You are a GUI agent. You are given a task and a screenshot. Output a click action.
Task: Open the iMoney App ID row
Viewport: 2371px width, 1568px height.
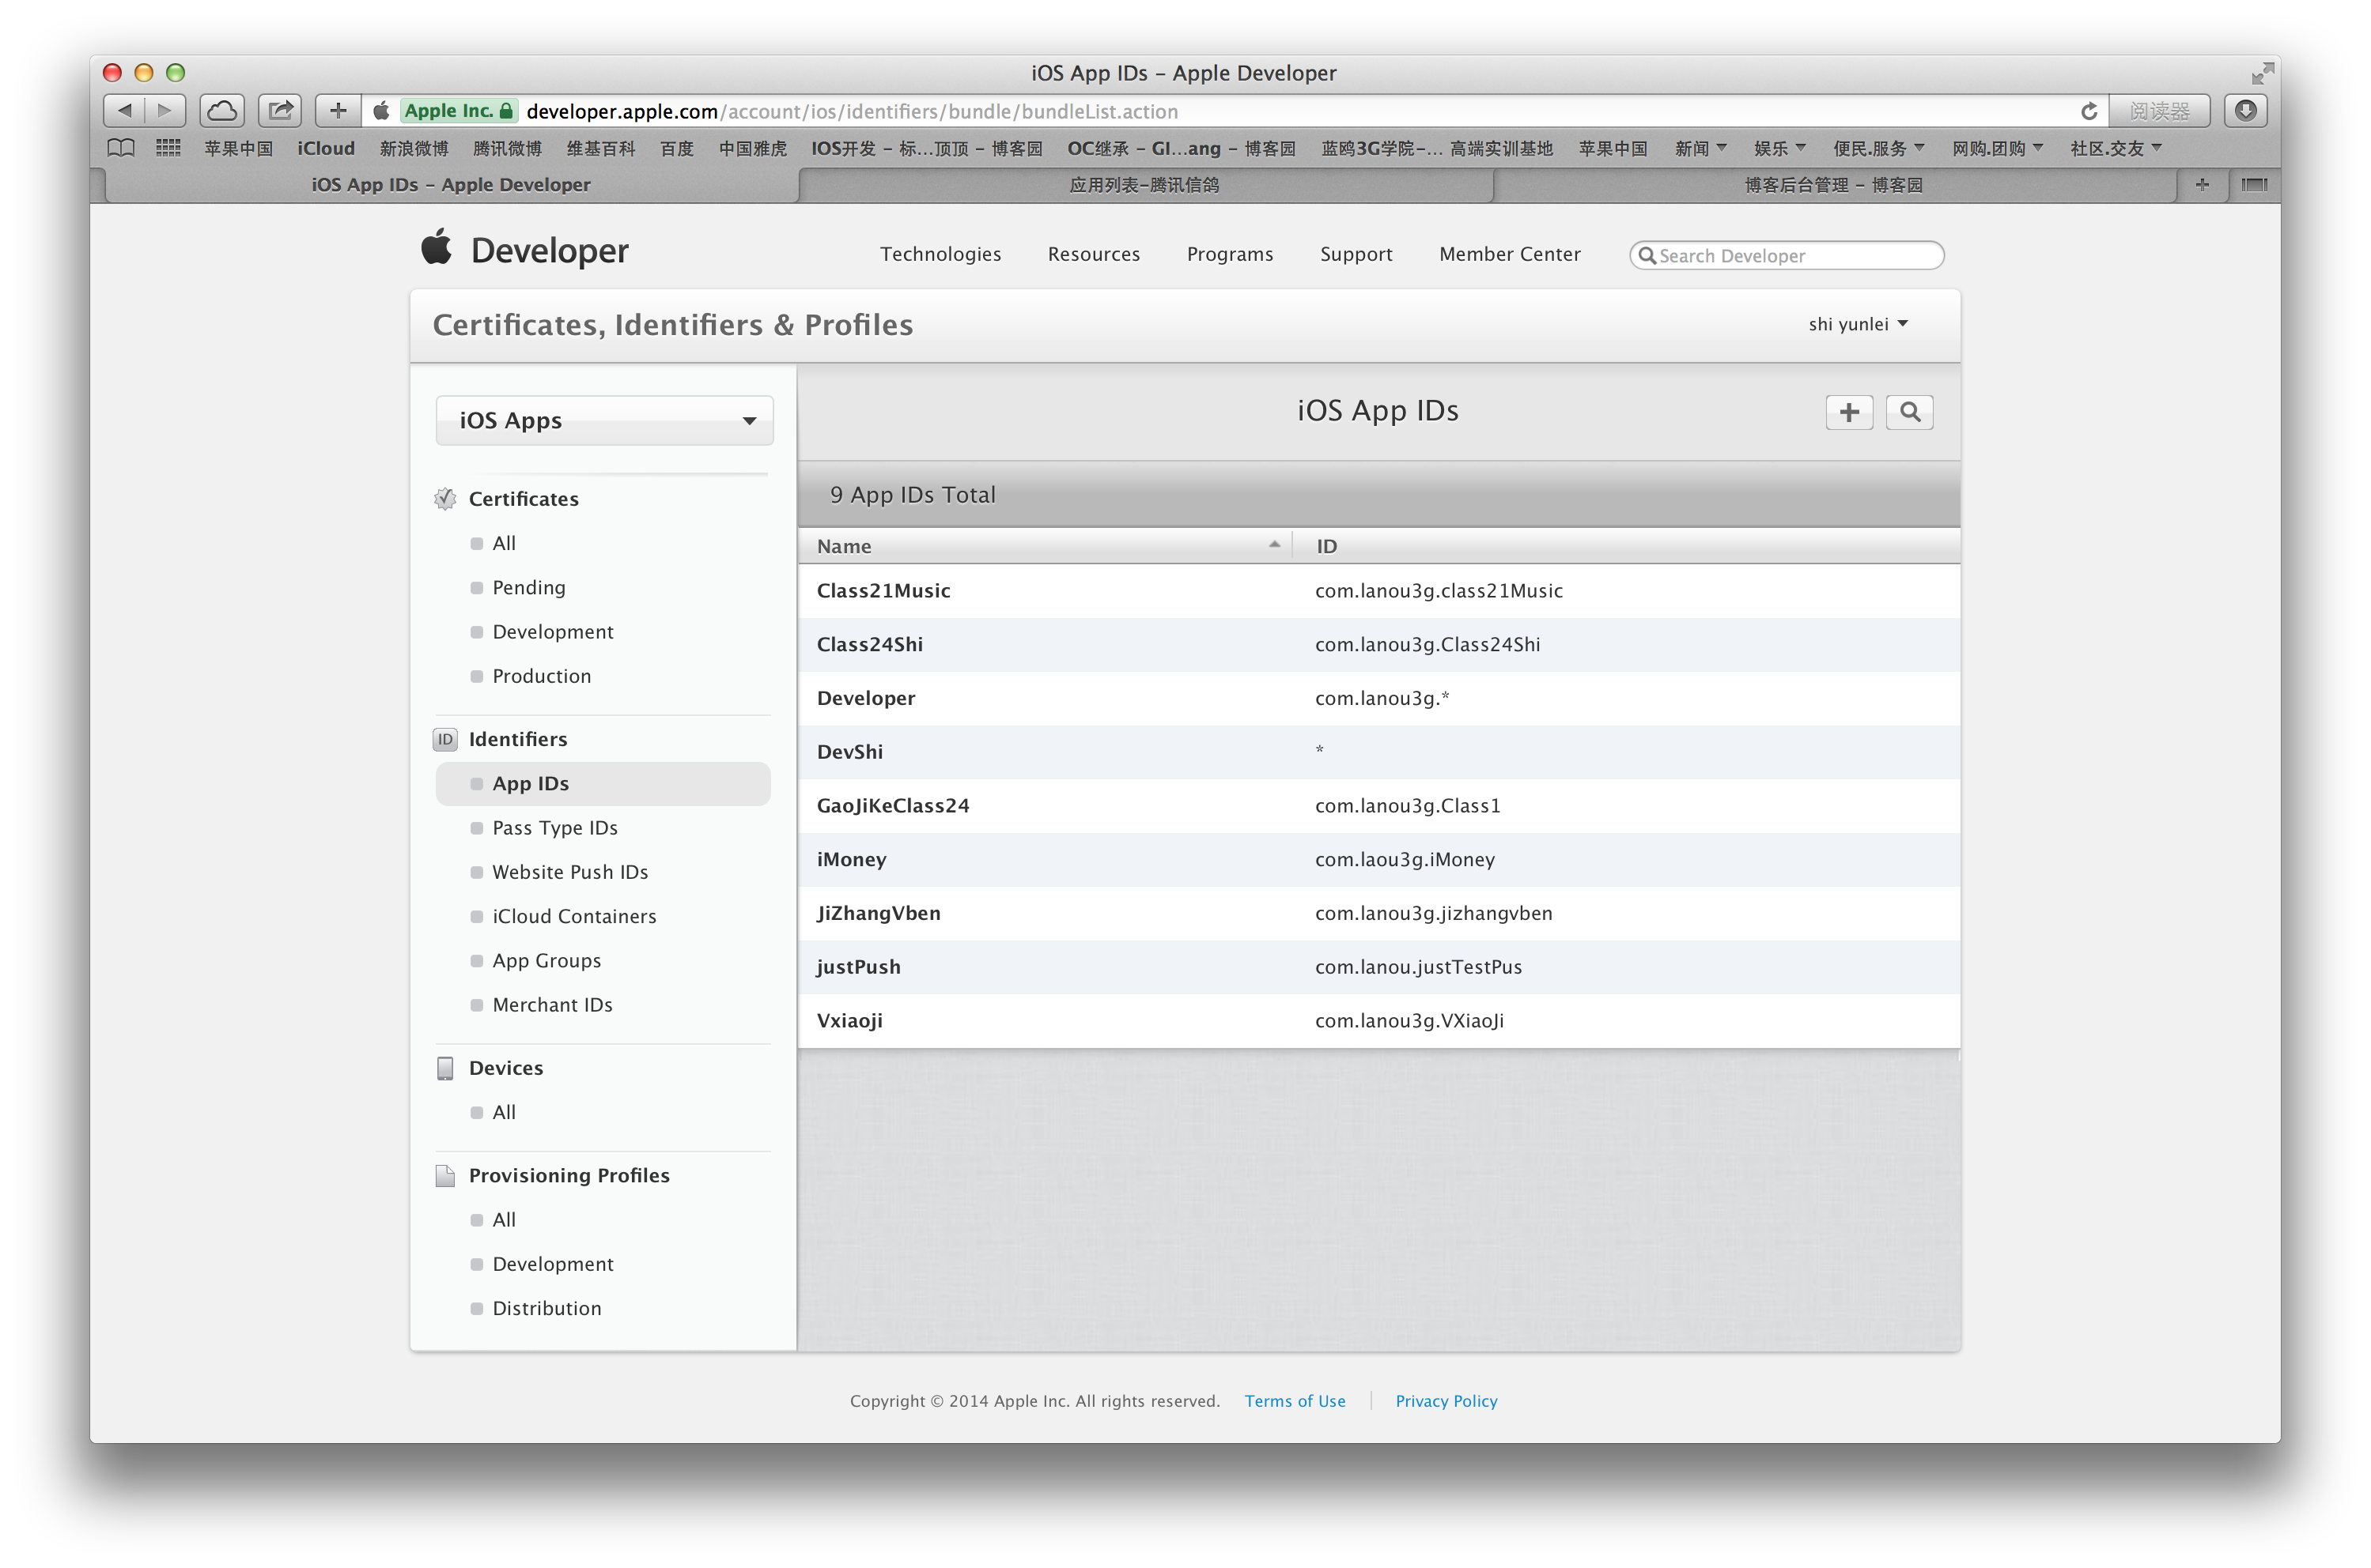[1378, 860]
